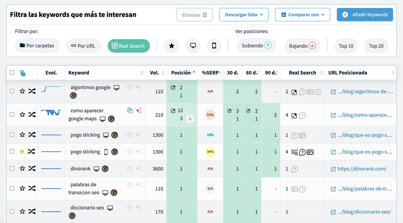Click the Evol. column header

click(51, 73)
